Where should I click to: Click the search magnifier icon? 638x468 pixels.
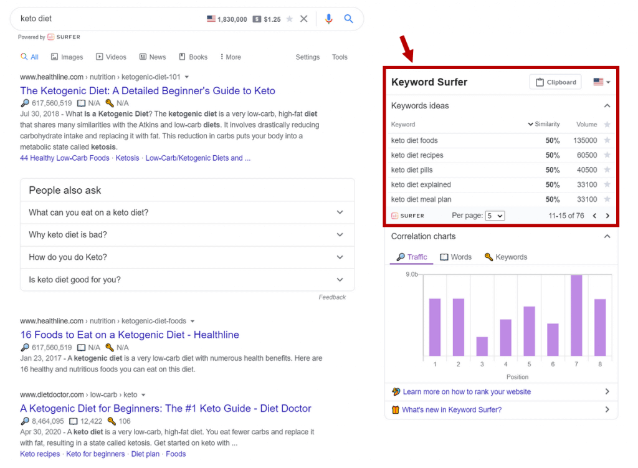tap(349, 19)
